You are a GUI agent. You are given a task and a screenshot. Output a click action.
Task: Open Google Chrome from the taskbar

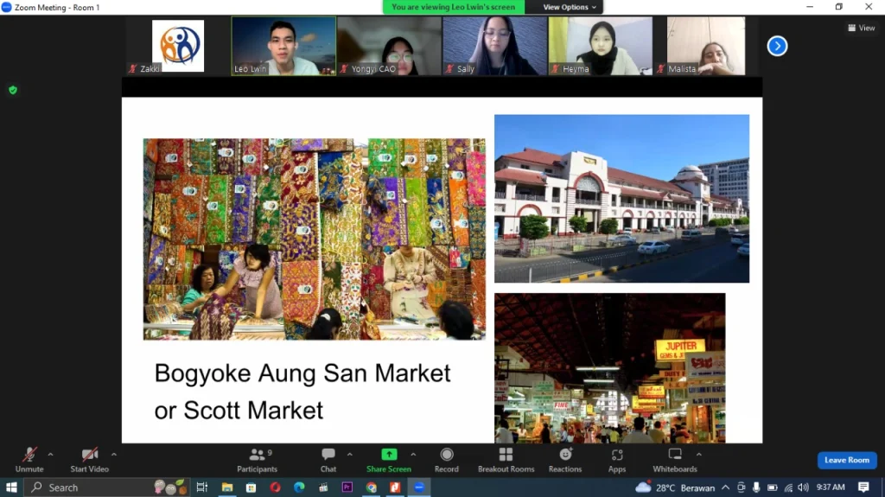[371, 487]
